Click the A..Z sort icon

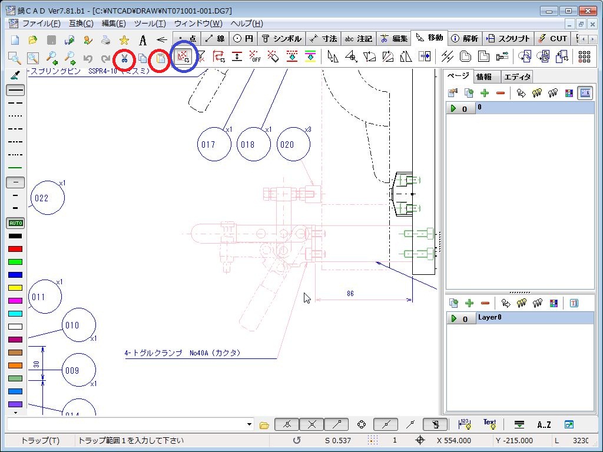(x=544, y=425)
